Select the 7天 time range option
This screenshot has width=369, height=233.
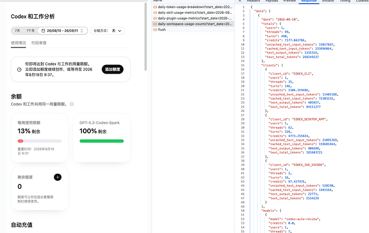coord(18,31)
